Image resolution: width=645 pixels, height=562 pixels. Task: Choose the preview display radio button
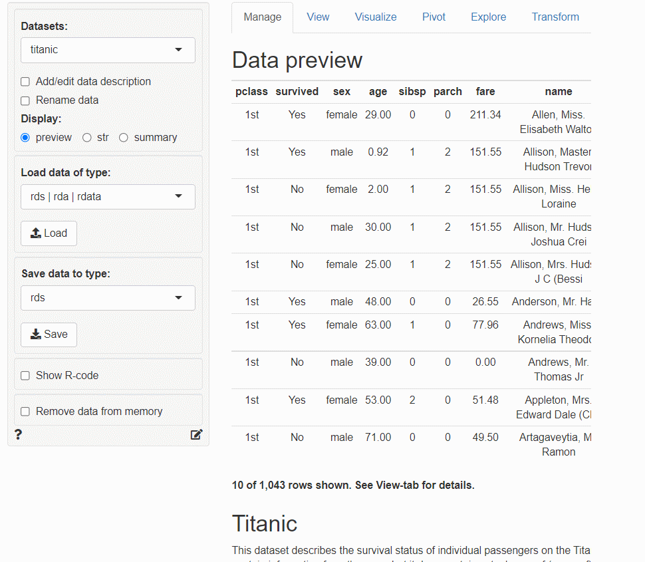pyautogui.click(x=25, y=138)
